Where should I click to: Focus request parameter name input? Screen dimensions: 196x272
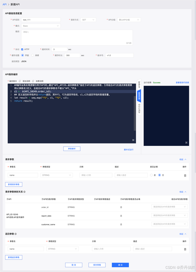23,175
